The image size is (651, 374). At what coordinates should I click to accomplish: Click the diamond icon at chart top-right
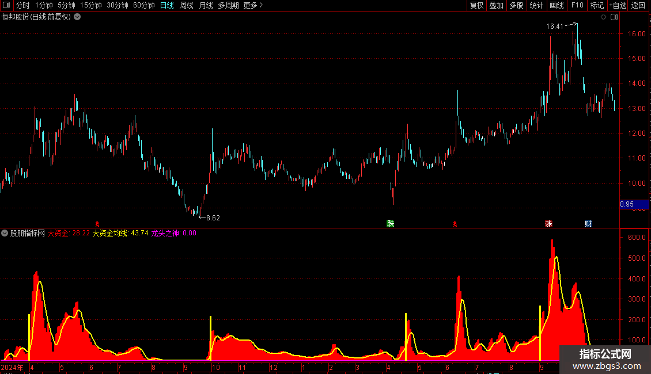(604, 17)
